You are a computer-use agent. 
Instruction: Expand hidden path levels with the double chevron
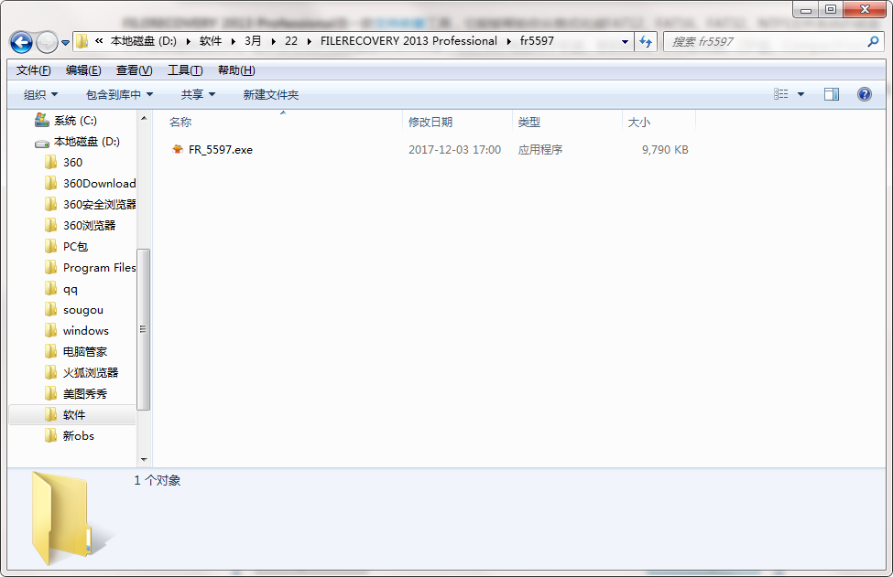pyautogui.click(x=99, y=41)
